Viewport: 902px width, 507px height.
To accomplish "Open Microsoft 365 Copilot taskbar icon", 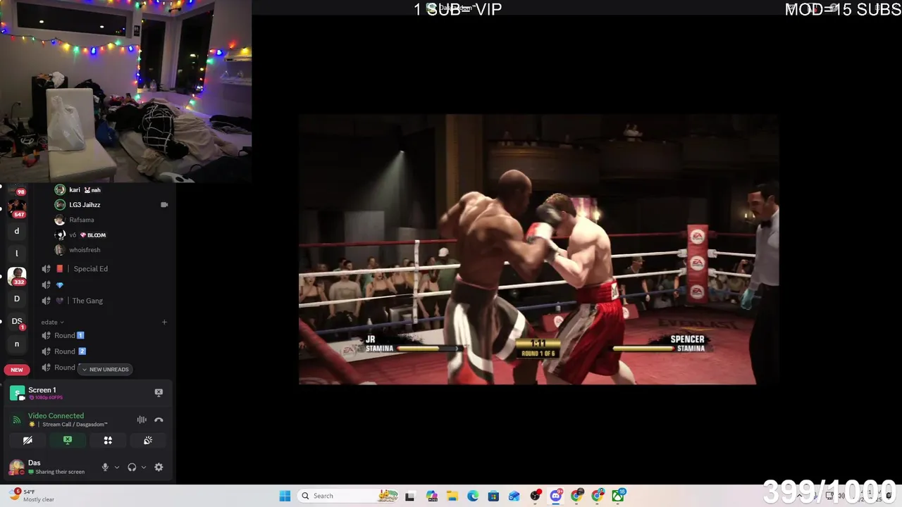I will tap(431, 496).
